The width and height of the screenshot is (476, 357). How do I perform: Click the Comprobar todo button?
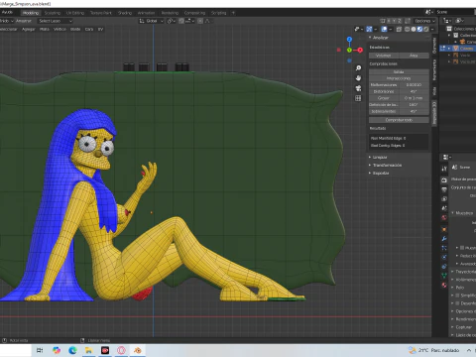click(399, 120)
